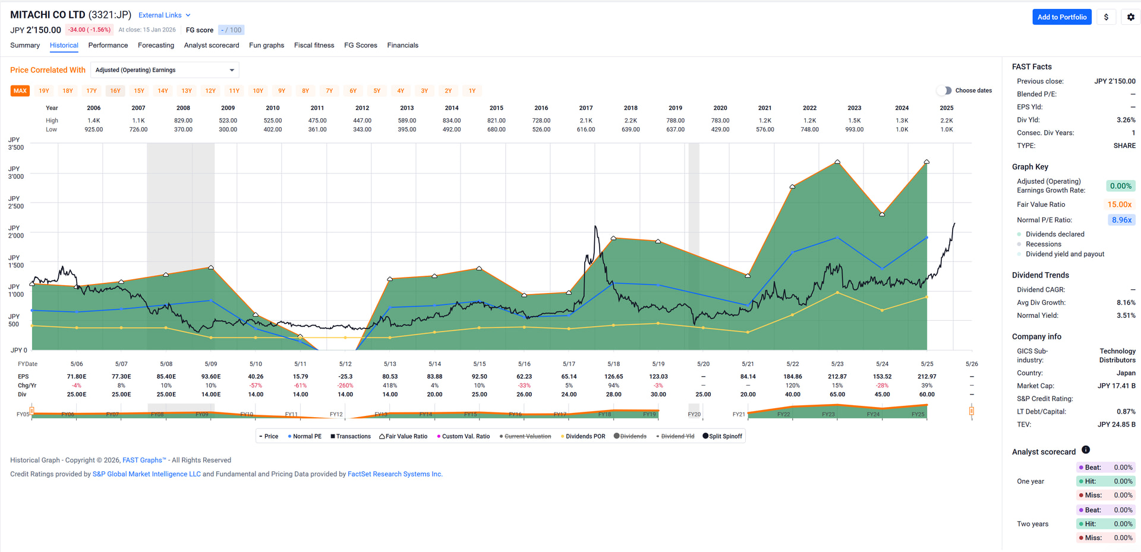Click the Dividends POR legend dot

562,436
